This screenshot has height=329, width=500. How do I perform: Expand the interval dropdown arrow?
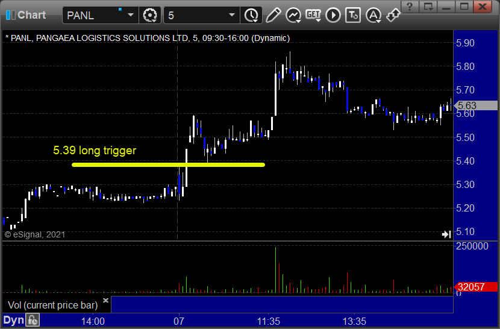point(232,15)
